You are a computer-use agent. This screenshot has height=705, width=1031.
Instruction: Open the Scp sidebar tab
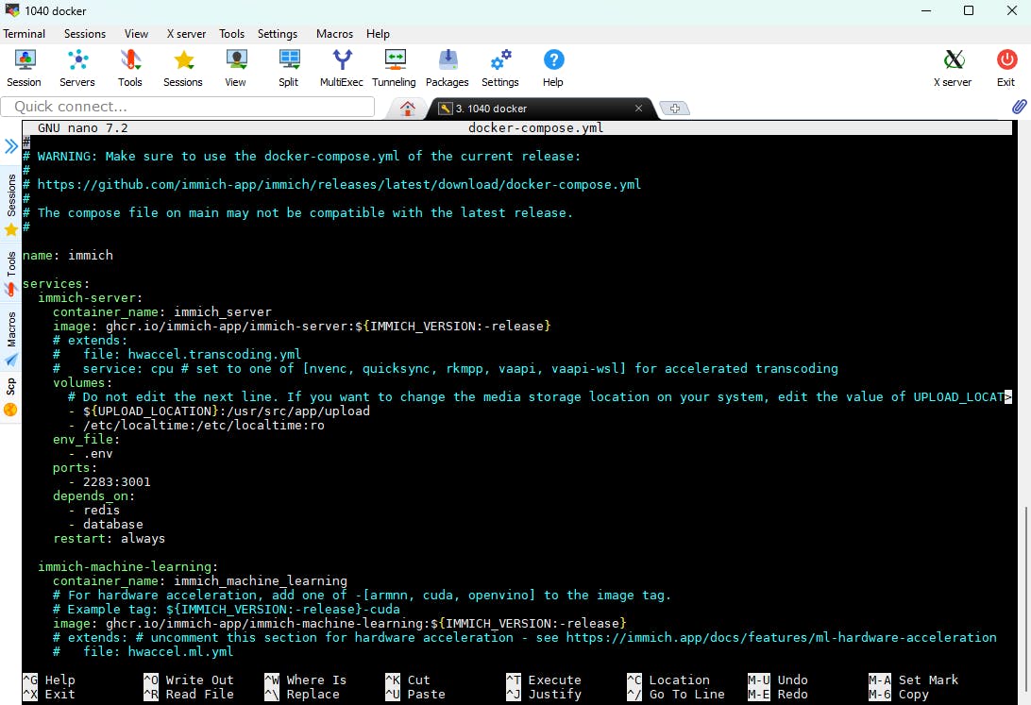point(11,397)
